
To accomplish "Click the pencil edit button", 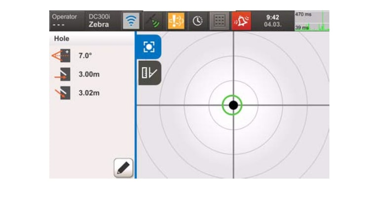I will click(x=123, y=168).
